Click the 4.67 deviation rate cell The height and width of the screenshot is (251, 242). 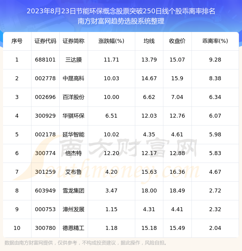[x=215, y=172]
